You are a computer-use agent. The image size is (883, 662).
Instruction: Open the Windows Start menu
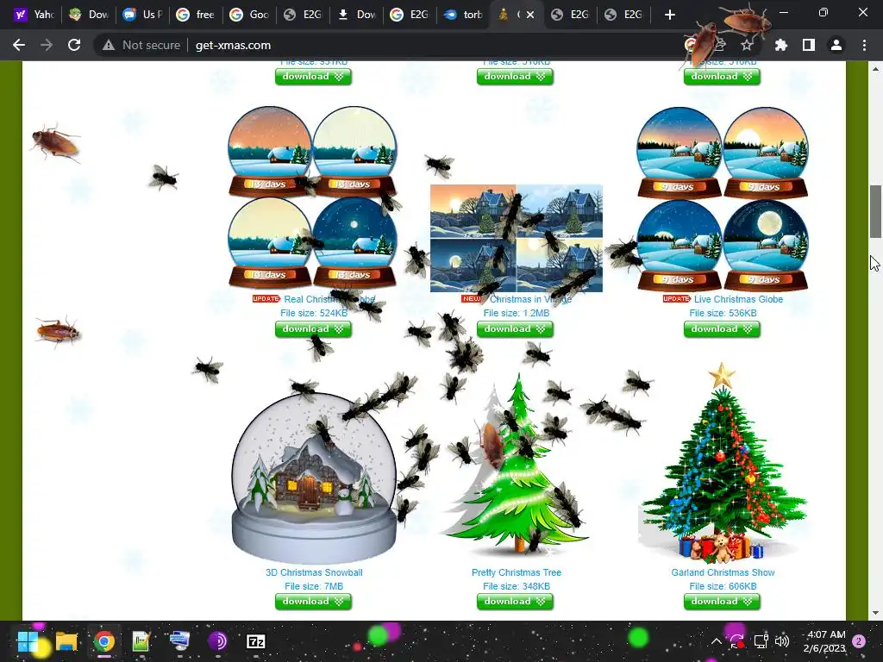(28, 641)
